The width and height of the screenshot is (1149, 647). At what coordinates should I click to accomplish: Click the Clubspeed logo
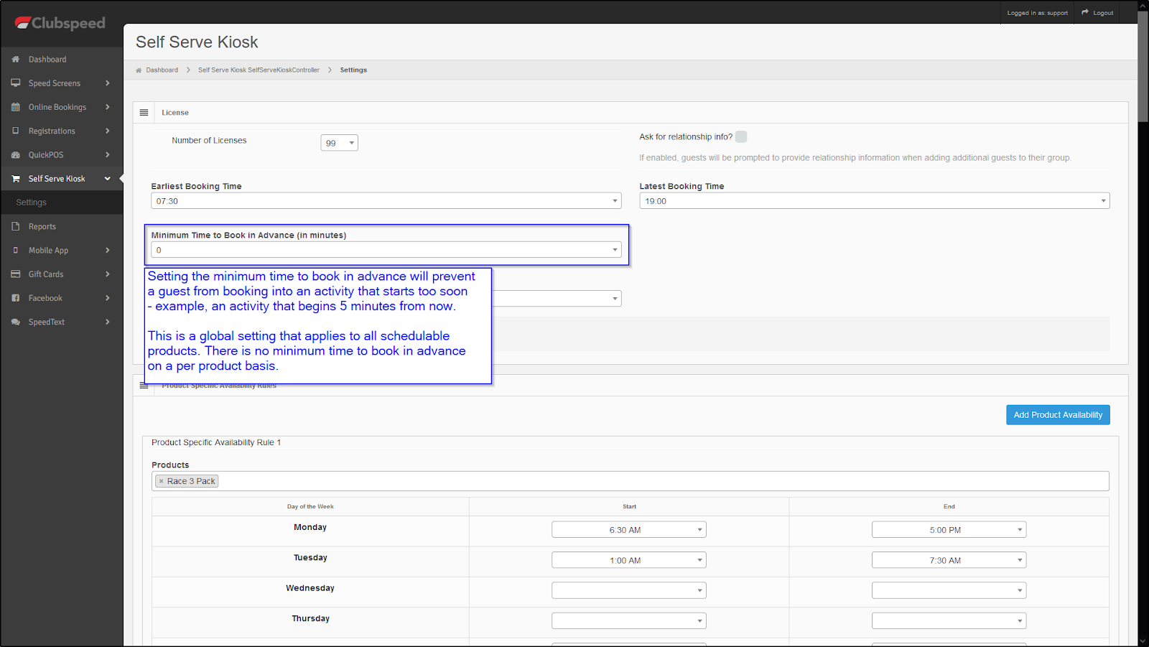pos(60,23)
